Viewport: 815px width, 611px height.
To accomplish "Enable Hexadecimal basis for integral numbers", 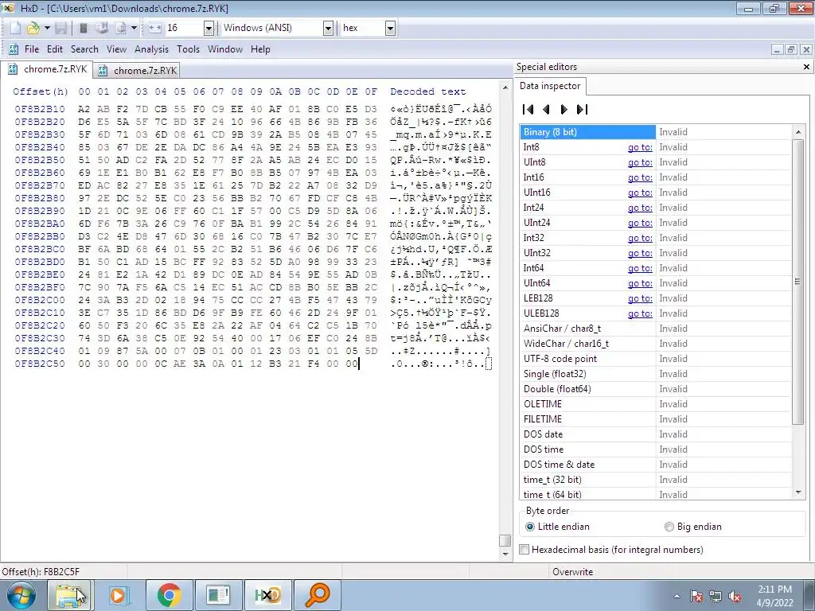I will pos(611,550).
